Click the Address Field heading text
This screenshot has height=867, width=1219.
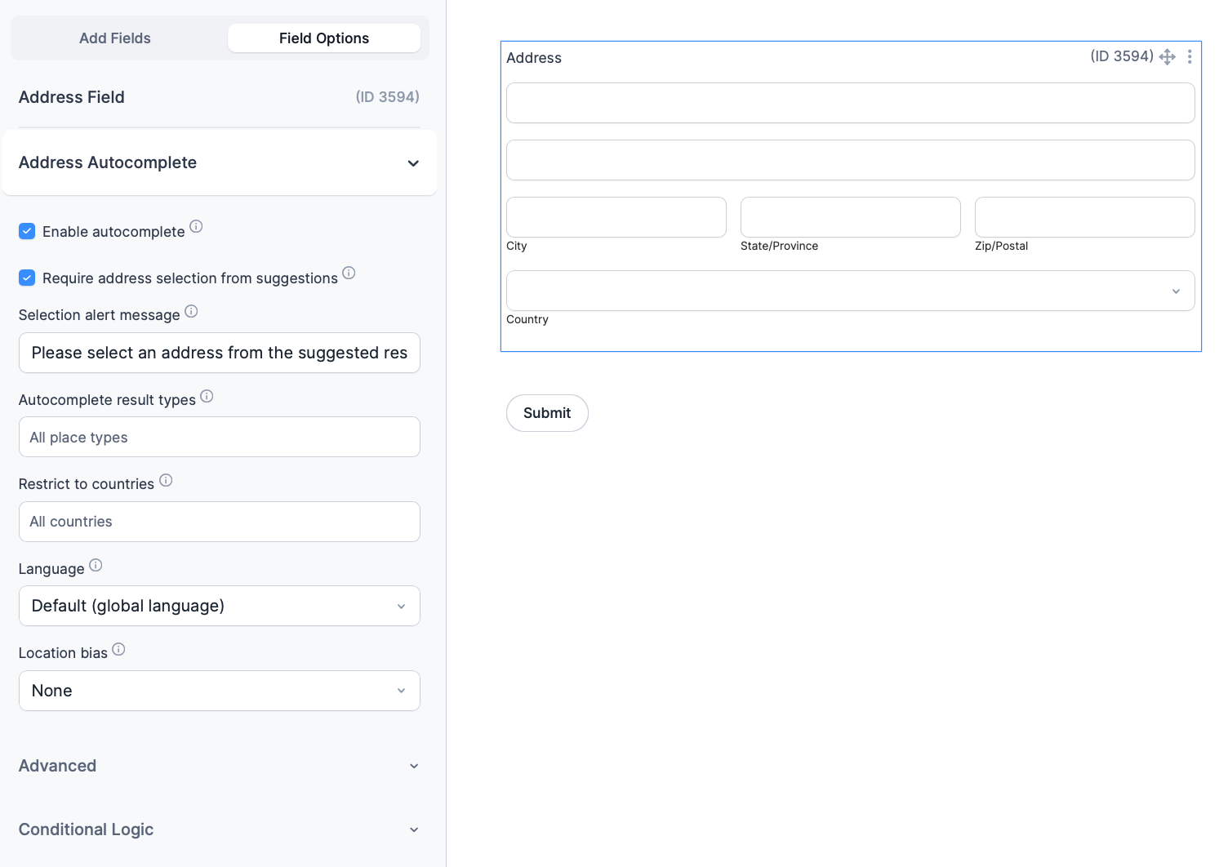pos(72,97)
